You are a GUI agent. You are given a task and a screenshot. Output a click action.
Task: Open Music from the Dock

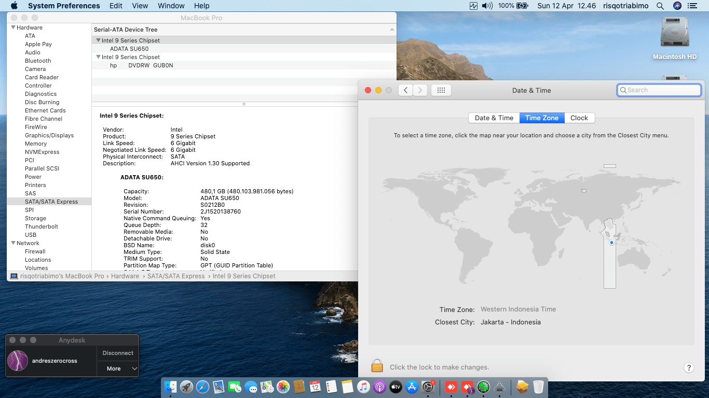[363, 387]
